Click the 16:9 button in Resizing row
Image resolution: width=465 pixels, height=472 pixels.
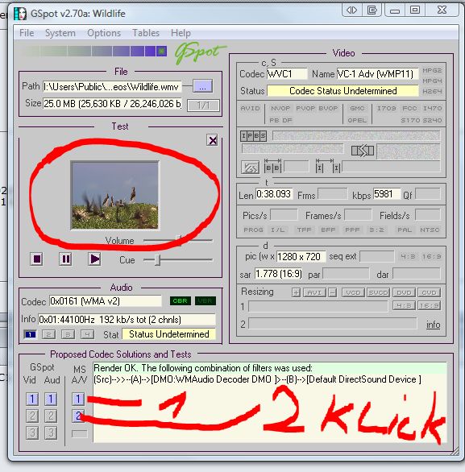pos(430,305)
